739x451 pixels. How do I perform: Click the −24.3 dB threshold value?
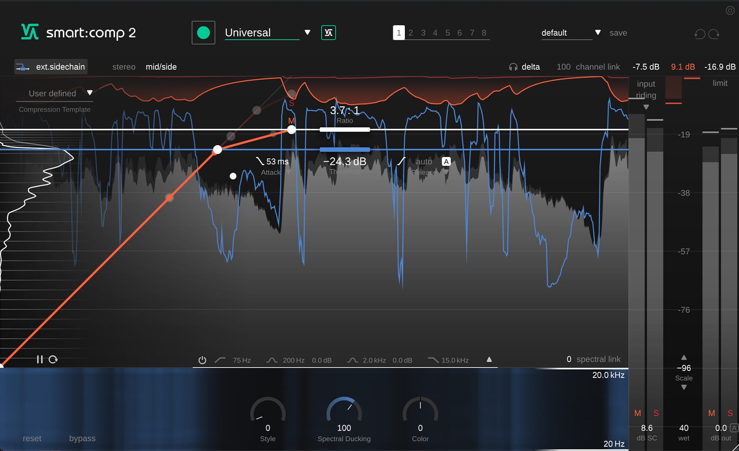(x=345, y=161)
